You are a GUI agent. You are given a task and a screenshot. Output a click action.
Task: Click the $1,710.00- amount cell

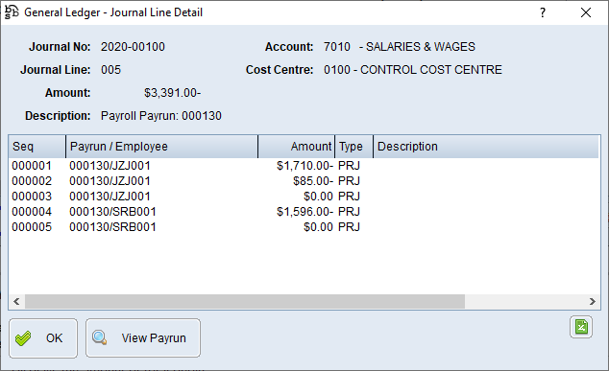(x=304, y=166)
